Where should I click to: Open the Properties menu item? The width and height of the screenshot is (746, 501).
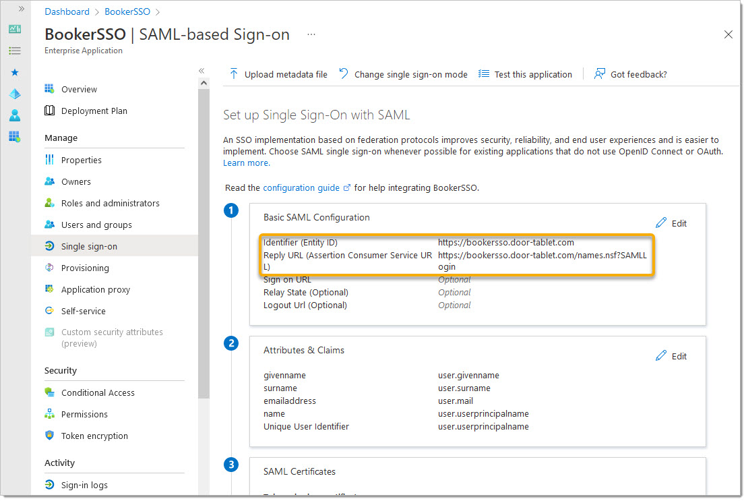point(82,160)
